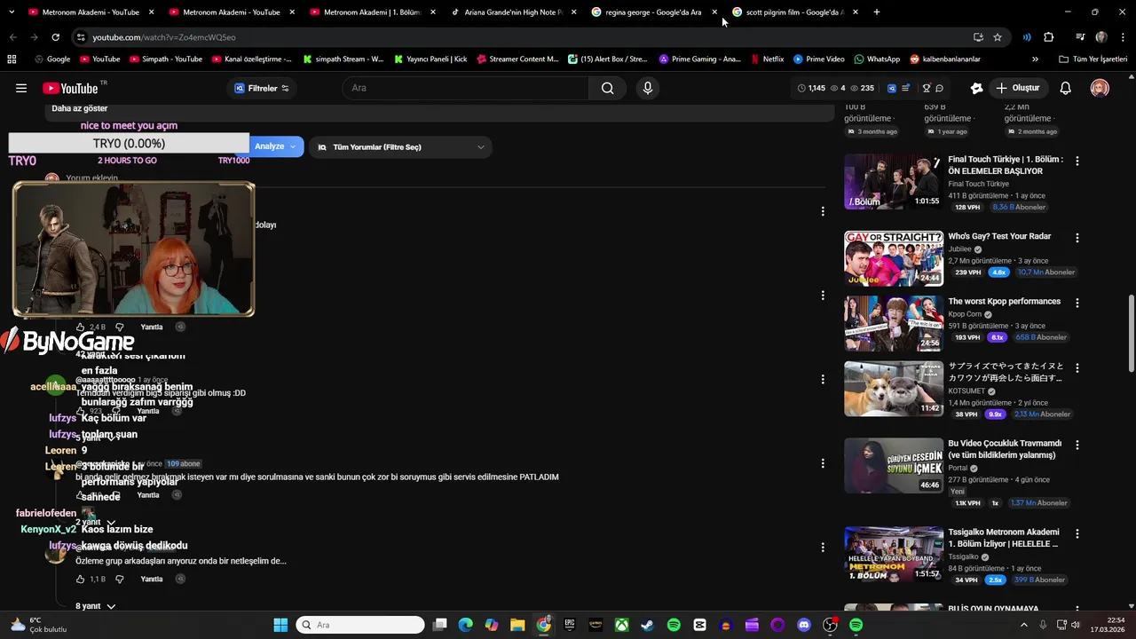Screen dimensions: 1136x639
Task: Open the Netflix bookmark
Action: pyautogui.click(x=767, y=59)
